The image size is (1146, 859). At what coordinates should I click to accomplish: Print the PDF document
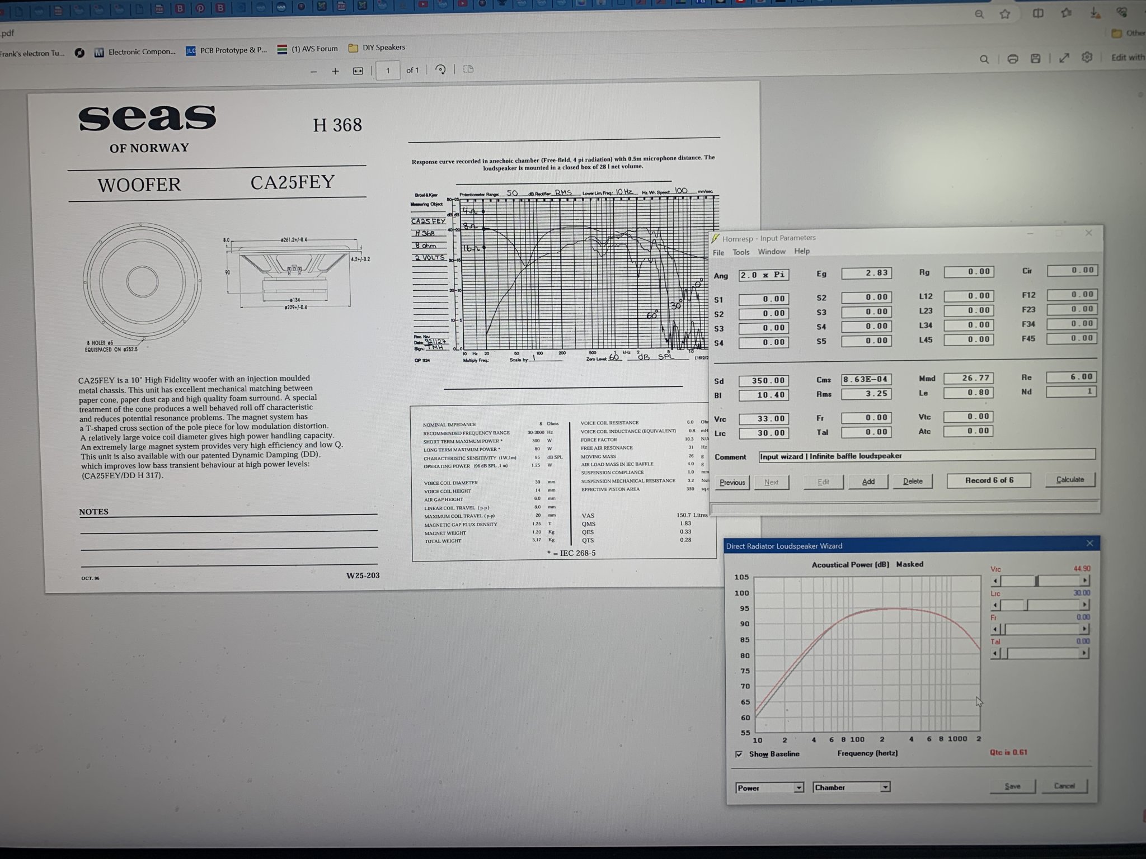(x=1012, y=59)
